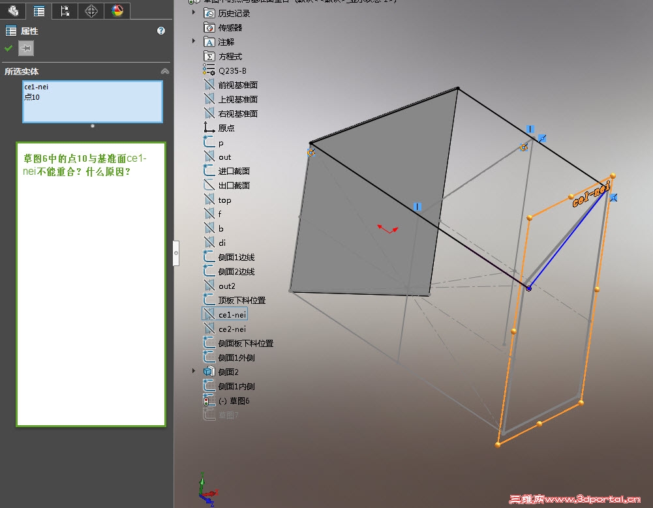Click the 侧面1外侧 sketch icon
Image resolution: width=653 pixels, height=508 pixels.
coord(209,357)
